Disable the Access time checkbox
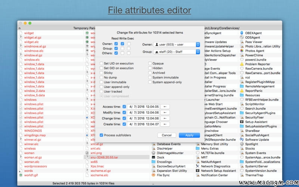 tap(124, 107)
